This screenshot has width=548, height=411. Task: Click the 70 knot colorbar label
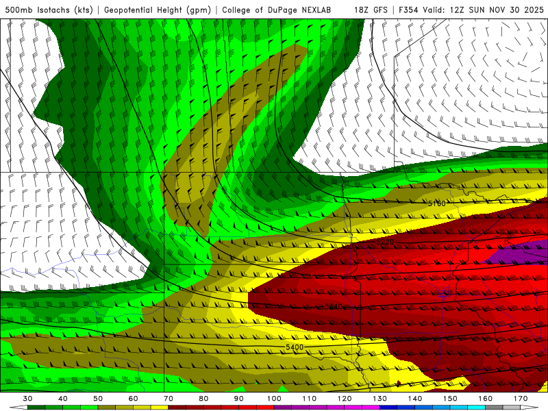(x=169, y=399)
